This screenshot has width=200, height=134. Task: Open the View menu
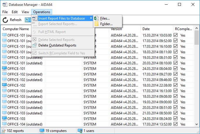pos(25,12)
